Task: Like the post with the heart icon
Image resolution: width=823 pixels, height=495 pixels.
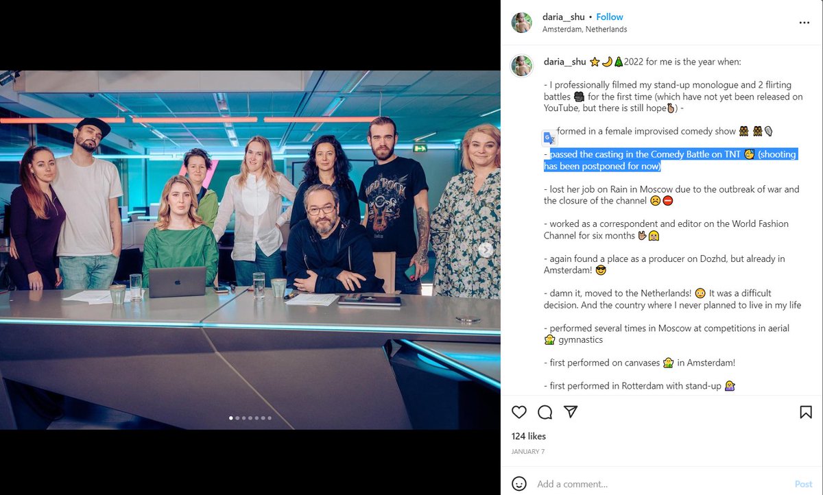Action: point(519,412)
